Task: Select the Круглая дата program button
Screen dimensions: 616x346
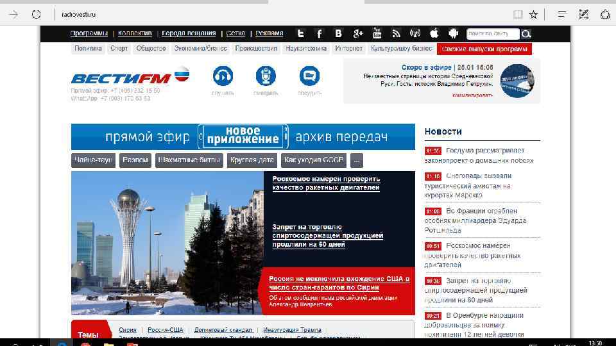Action: pyautogui.click(x=252, y=160)
